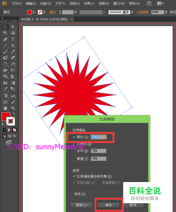
Task: Select the 不等比(N) non-uniform radio button
Action: (74, 144)
